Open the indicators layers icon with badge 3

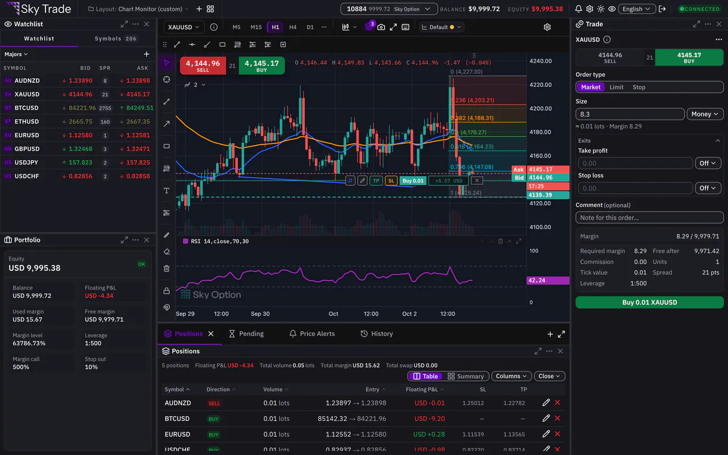tap(369, 26)
